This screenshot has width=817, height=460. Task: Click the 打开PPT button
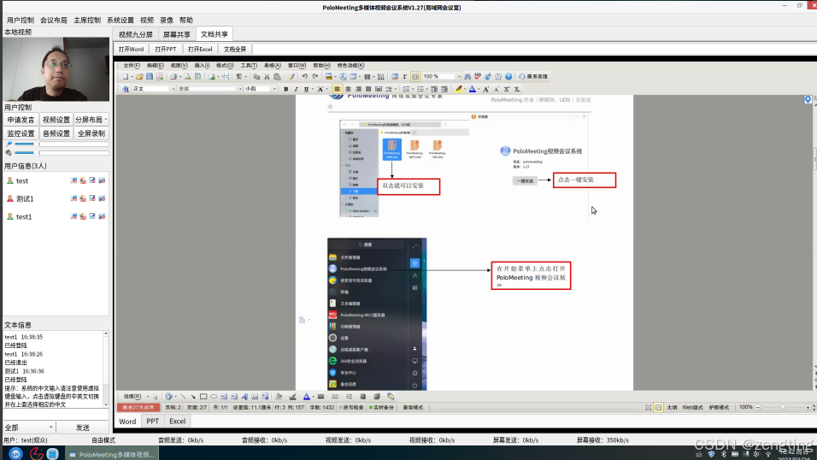(x=166, y=49)
